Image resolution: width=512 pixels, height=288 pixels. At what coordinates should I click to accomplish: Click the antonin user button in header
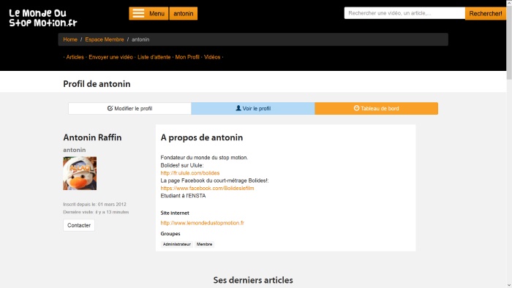click(x=183, y=13)
